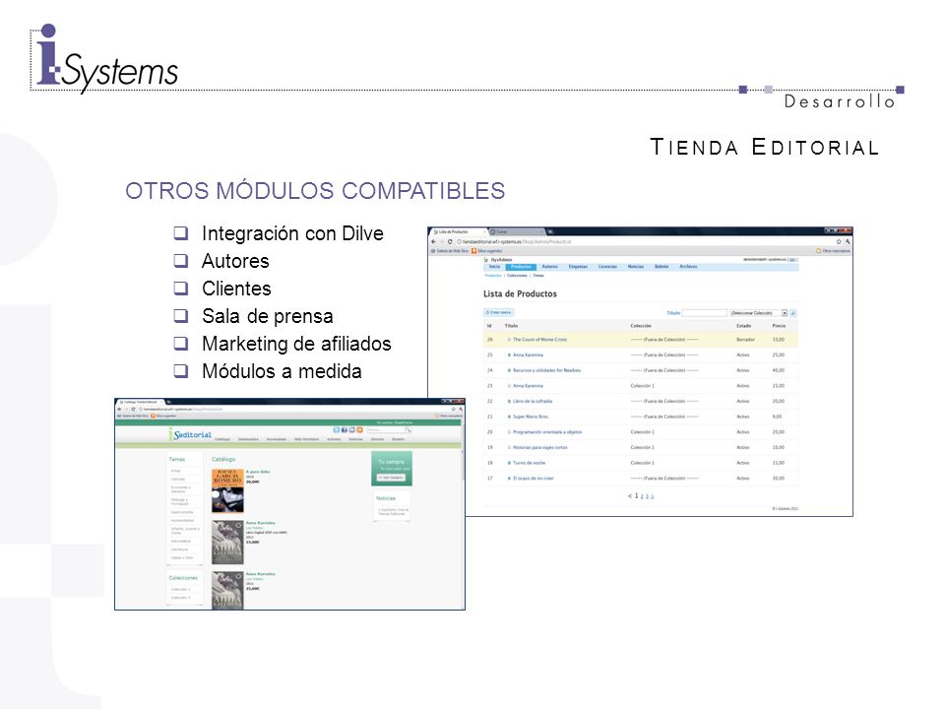This screenshot has height=709, width=945.
Task: Open wrench menu in admin browser window
Action: (847, 242)
